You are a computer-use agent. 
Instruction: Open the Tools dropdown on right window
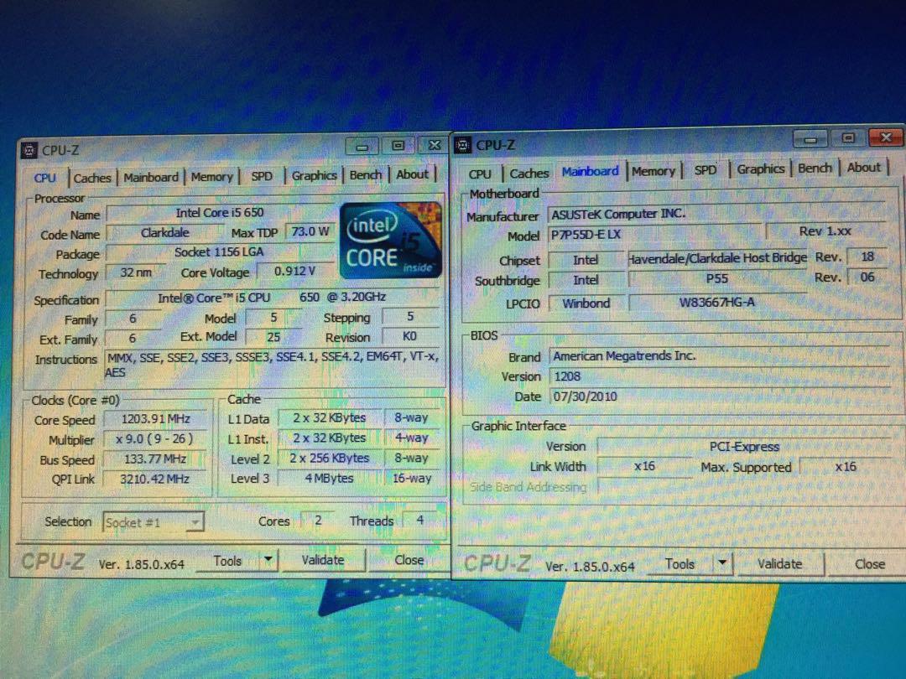click(x=722, y=563)
